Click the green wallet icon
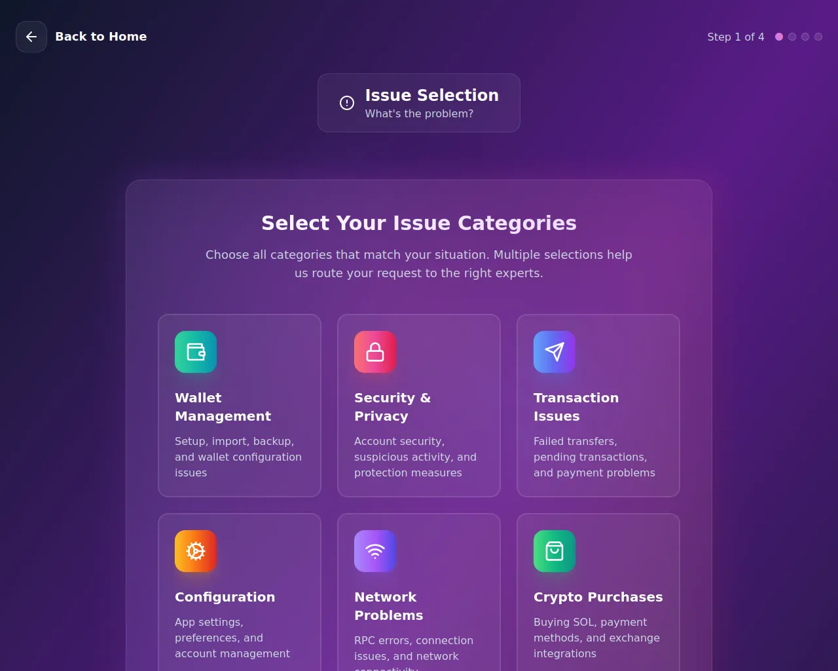This screenshot has height=671, width=838. tap(196, 352)
